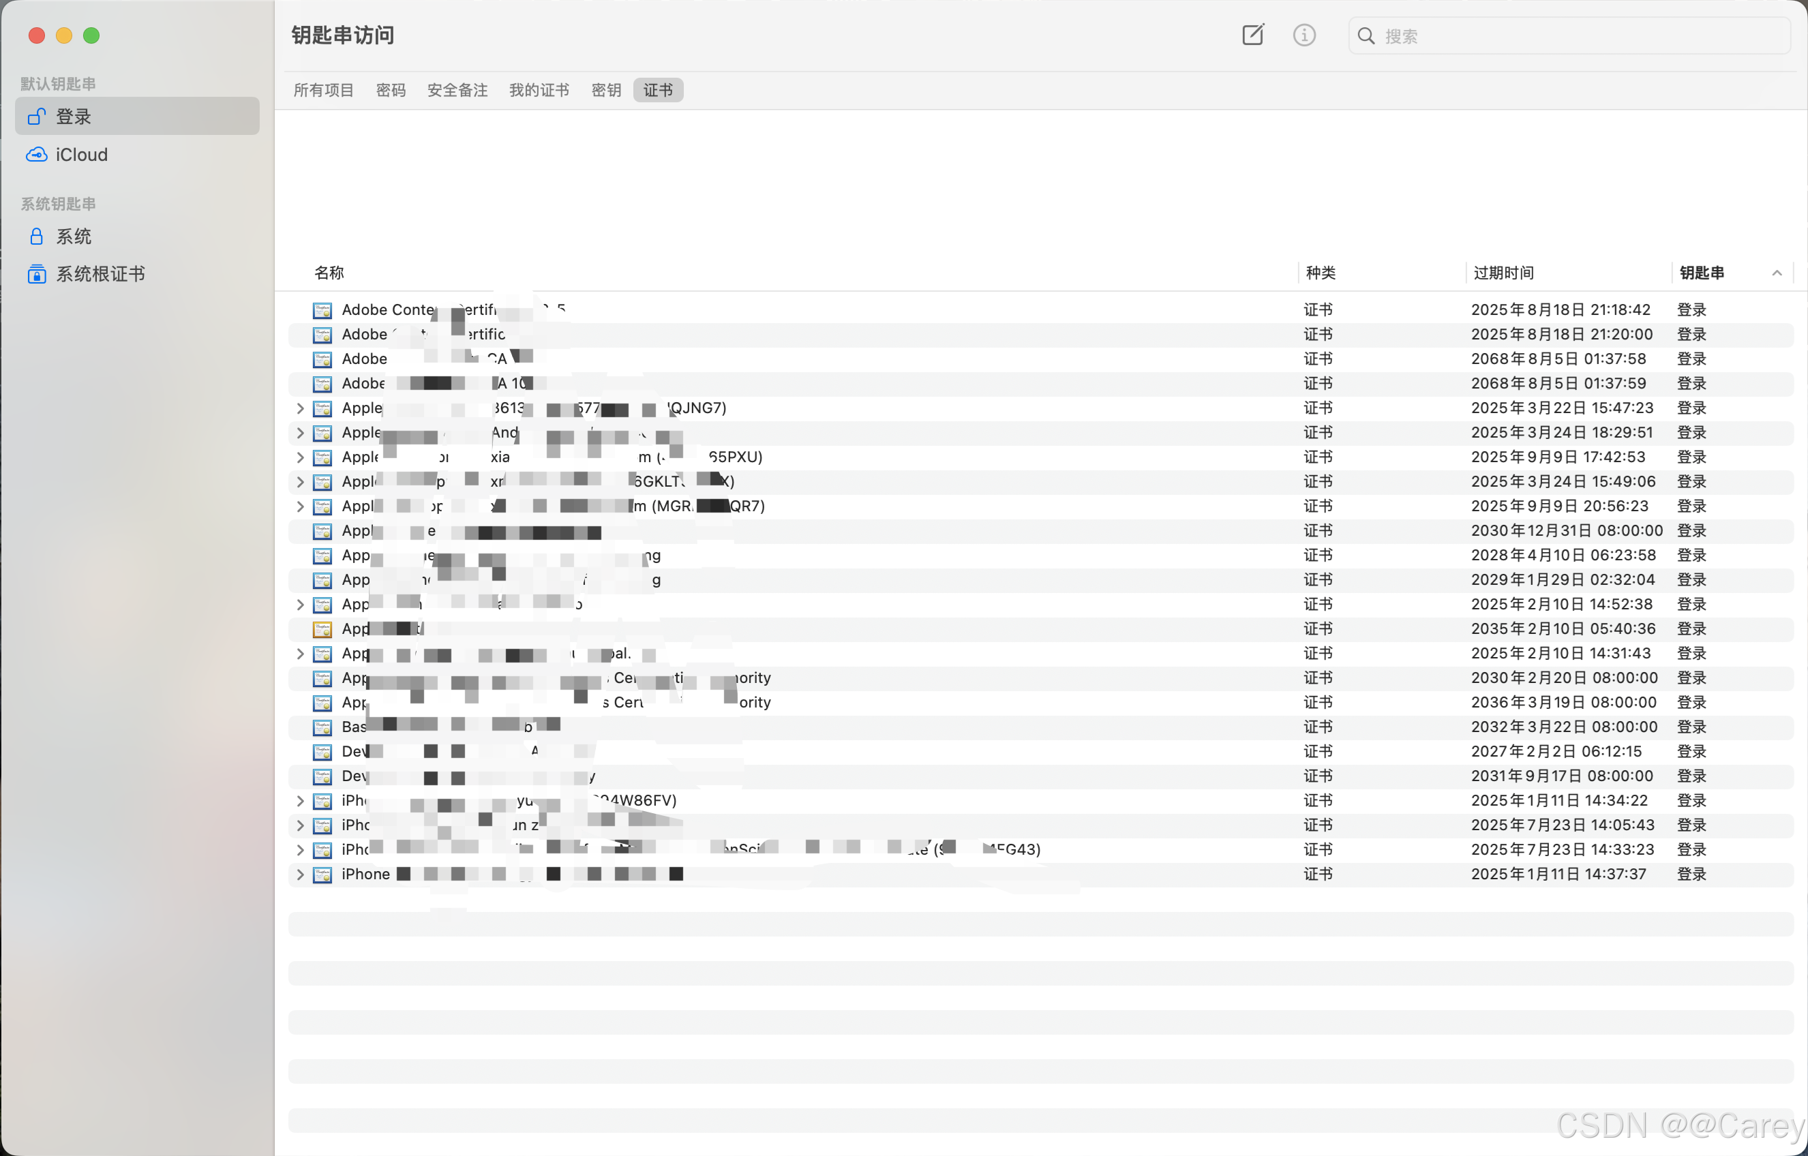The width and height of the screenshot is (1808, 1156).
Task: Click the info icon in toolbar
Action: click(x=1304, y=35)
